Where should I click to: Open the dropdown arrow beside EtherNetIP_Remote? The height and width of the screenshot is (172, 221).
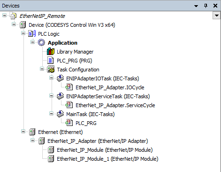point(217,16)
